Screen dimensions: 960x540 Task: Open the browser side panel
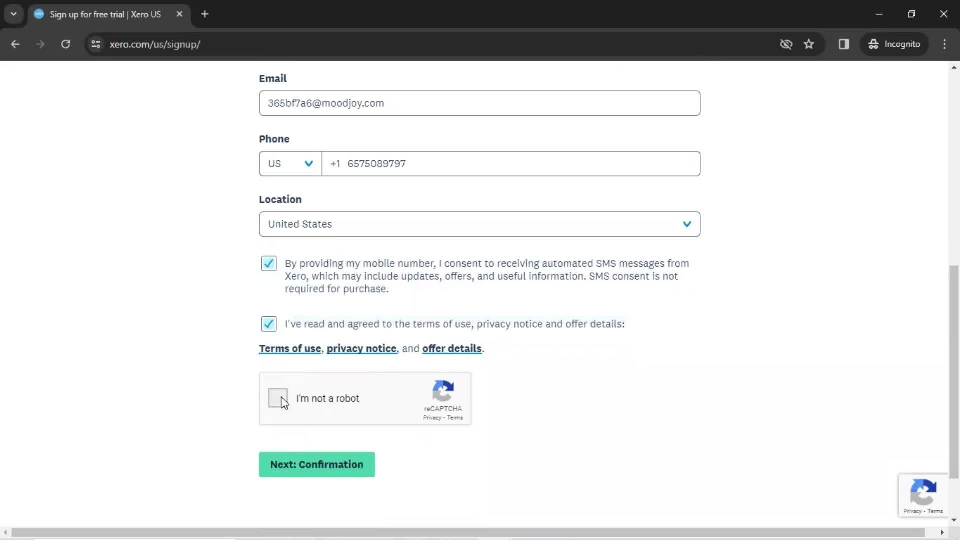pos(844,44)
